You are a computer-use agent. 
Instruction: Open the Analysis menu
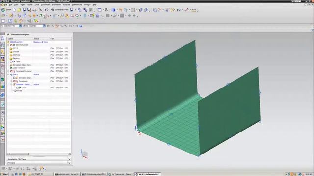click(x=67, y=4)
